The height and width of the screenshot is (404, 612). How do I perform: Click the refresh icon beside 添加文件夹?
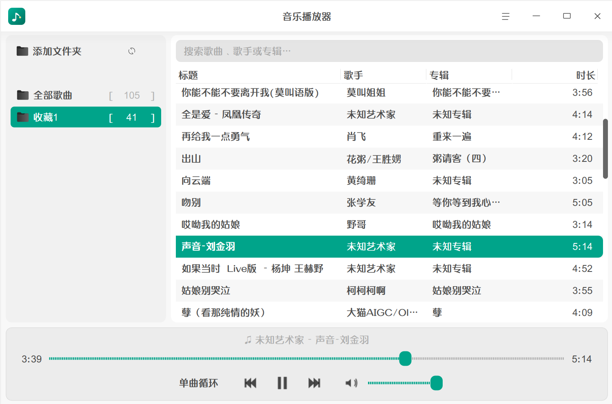[x=132, y=51]
